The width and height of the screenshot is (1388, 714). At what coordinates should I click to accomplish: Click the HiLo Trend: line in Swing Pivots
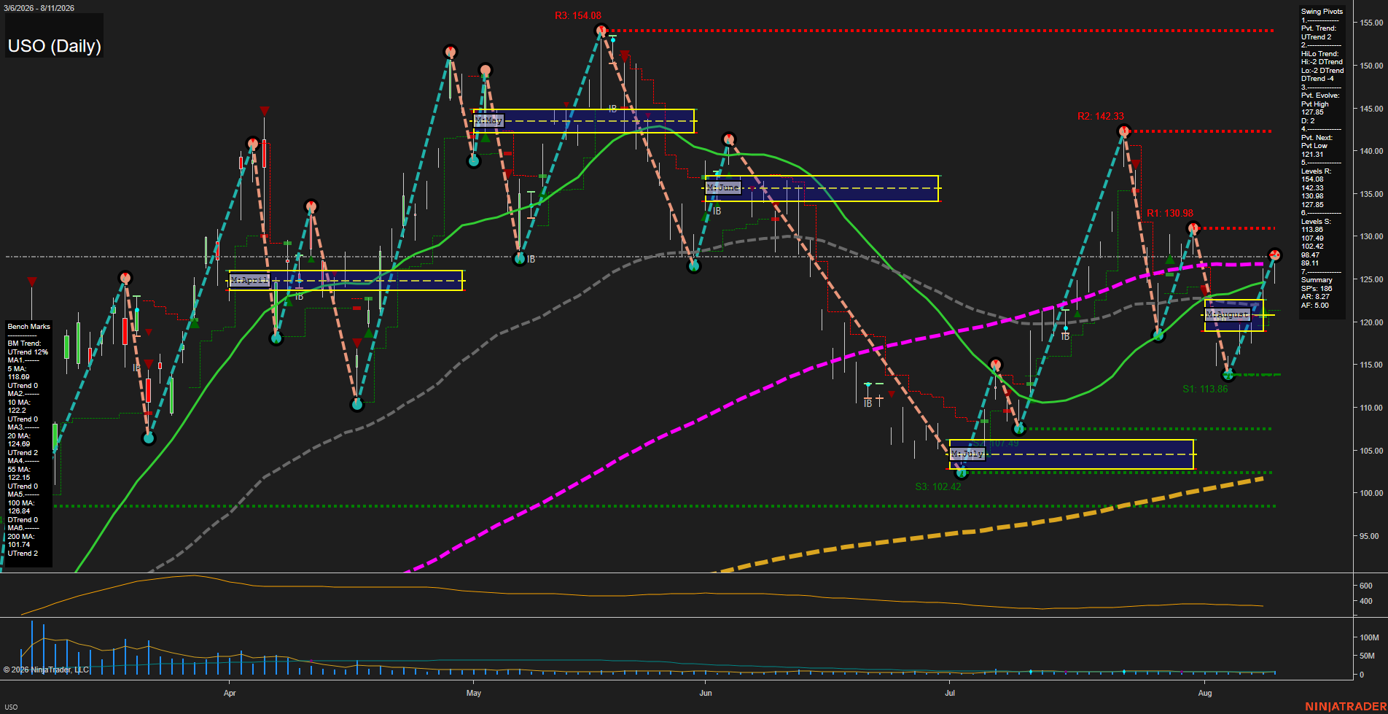point(1320,54)
